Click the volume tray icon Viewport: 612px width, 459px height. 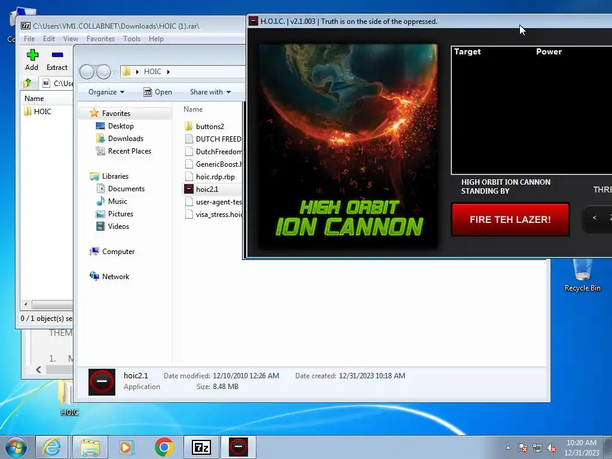click(552, 448)
